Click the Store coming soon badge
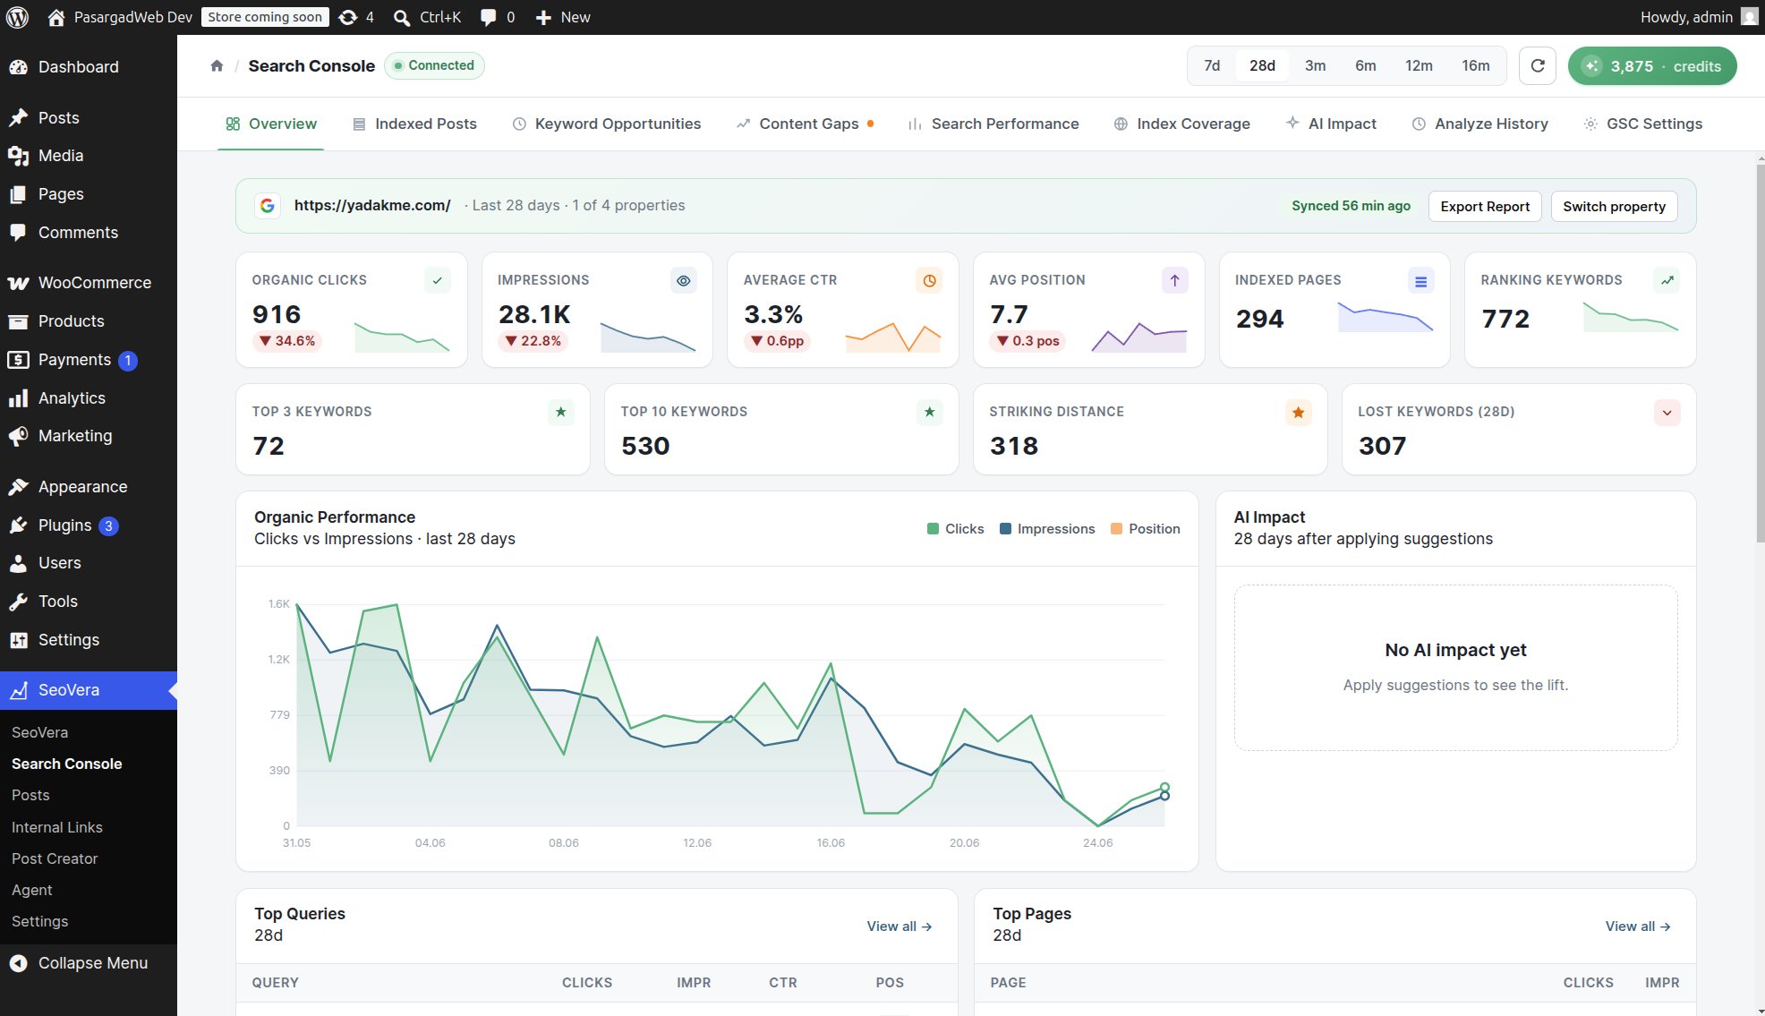Viewport: 1765px width, 1016px height. coord(265,17)
